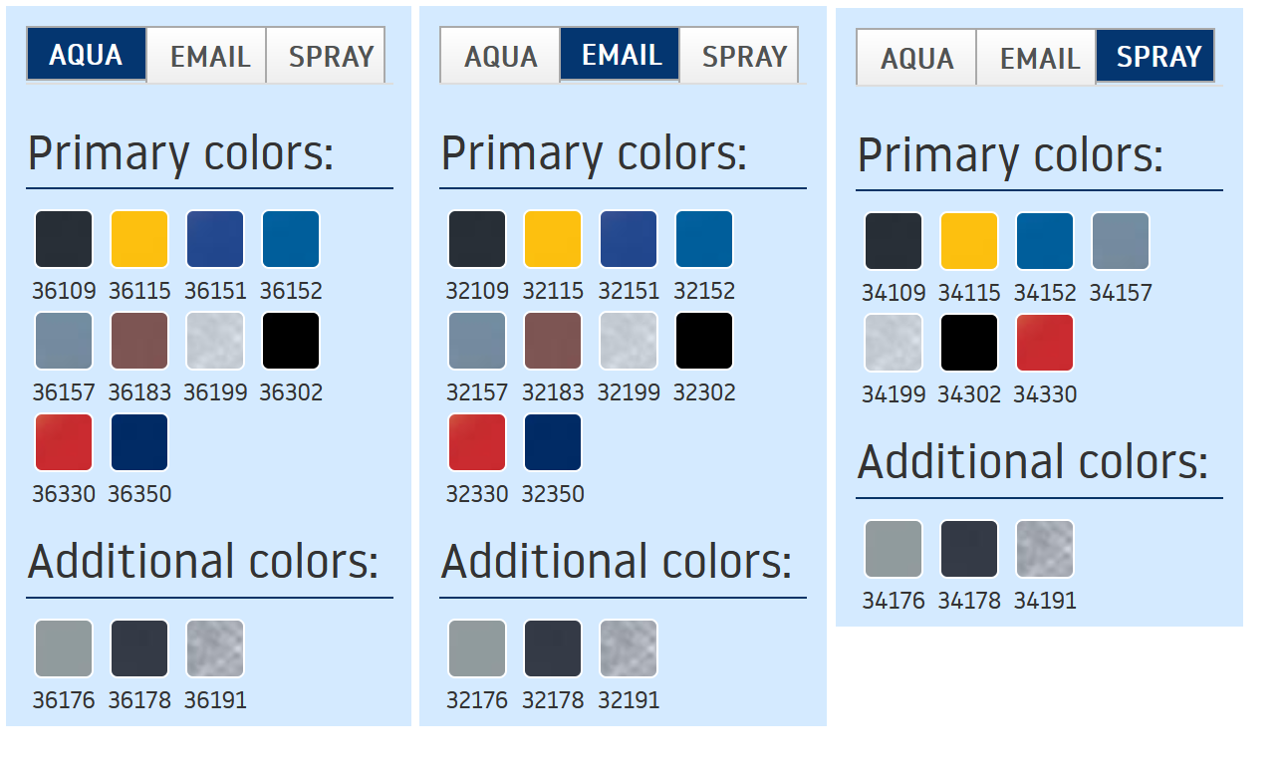
Task: Select red swatch 36330
Action: [x=64, y=442]
